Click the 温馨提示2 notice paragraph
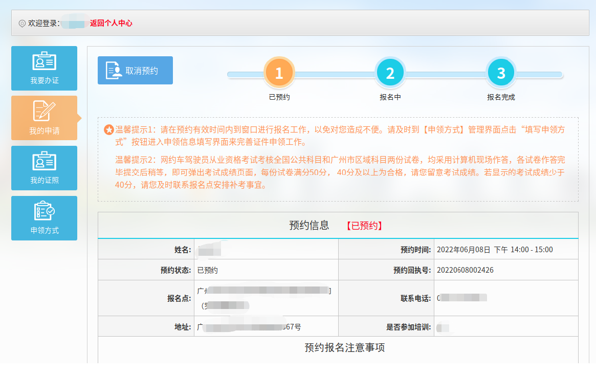 click(340, 172)
